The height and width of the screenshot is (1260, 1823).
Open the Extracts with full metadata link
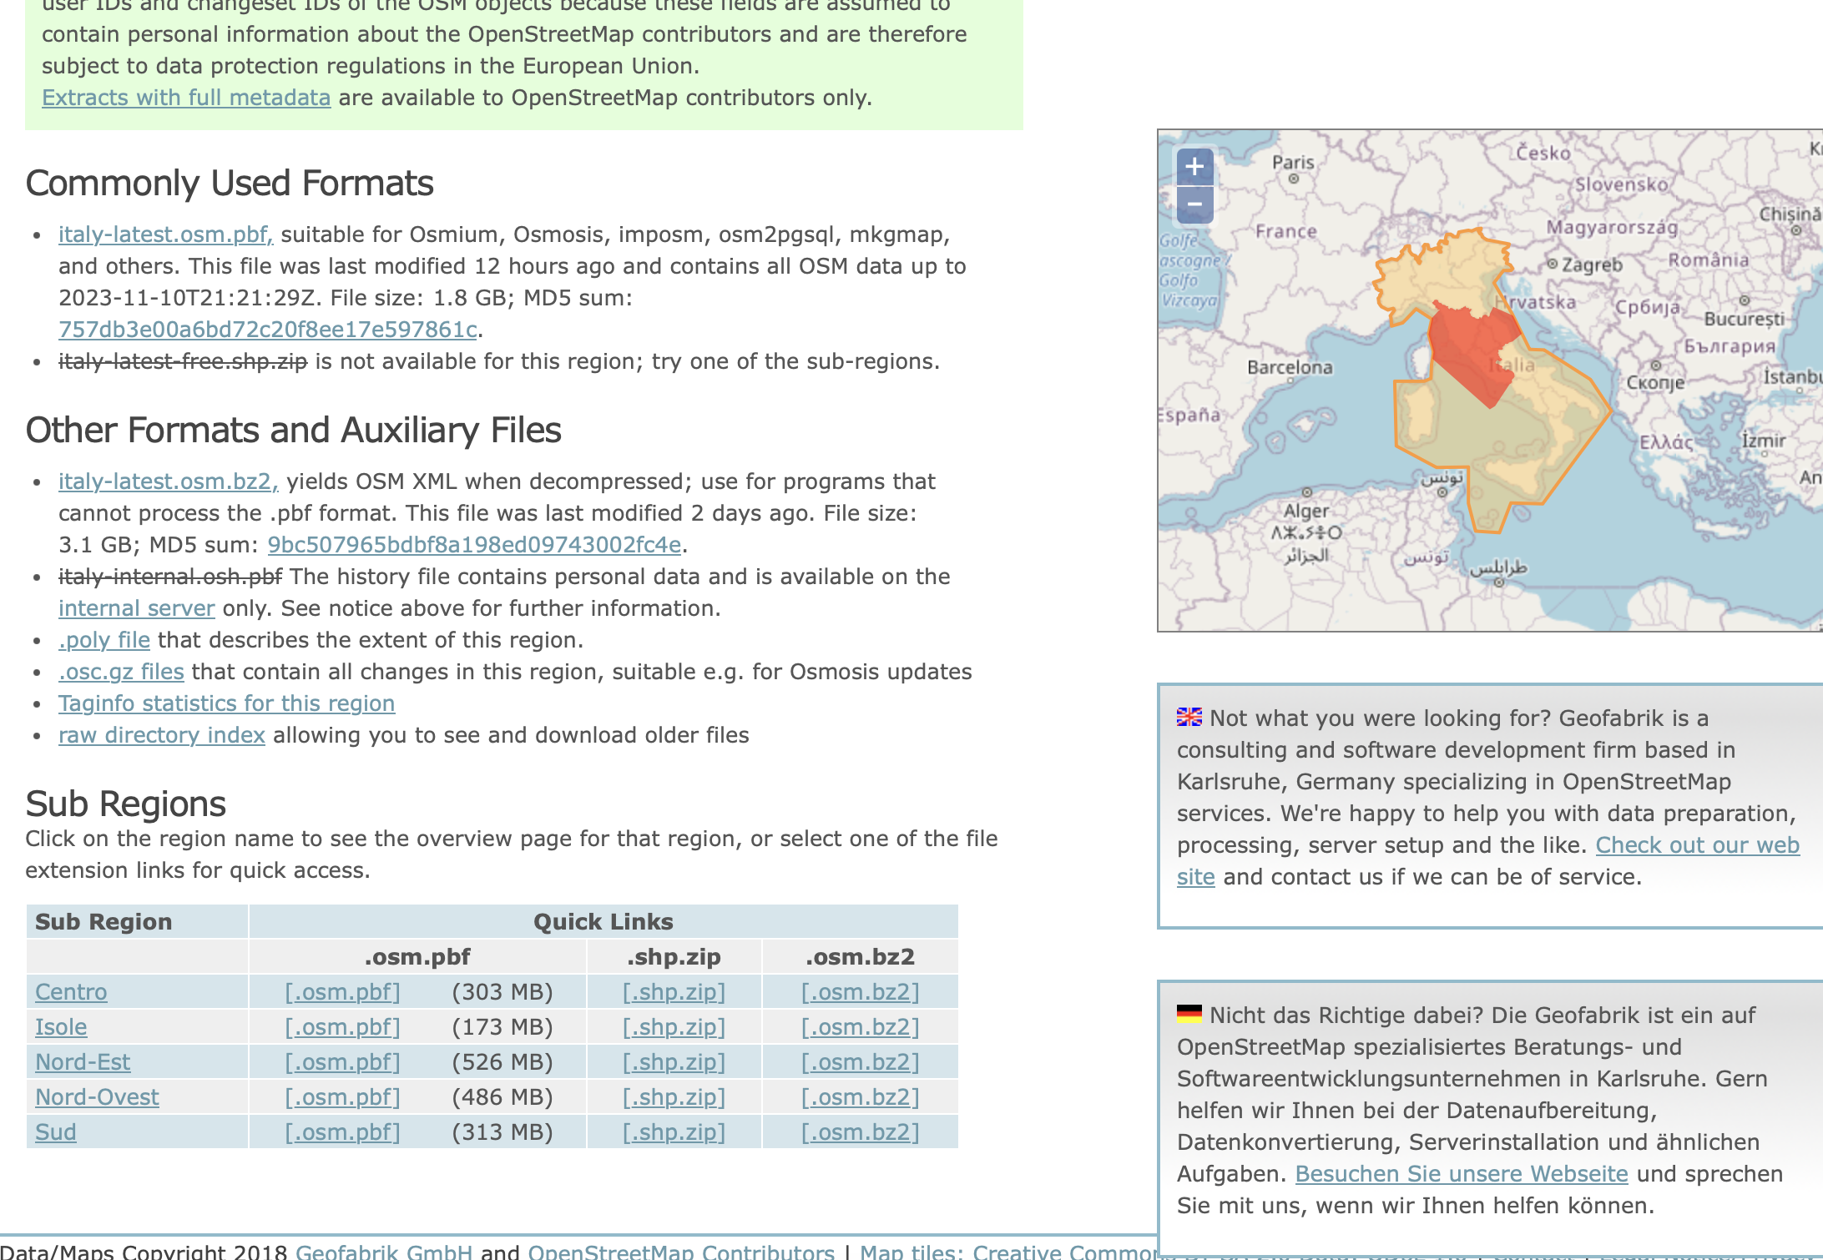click(186, 98)
